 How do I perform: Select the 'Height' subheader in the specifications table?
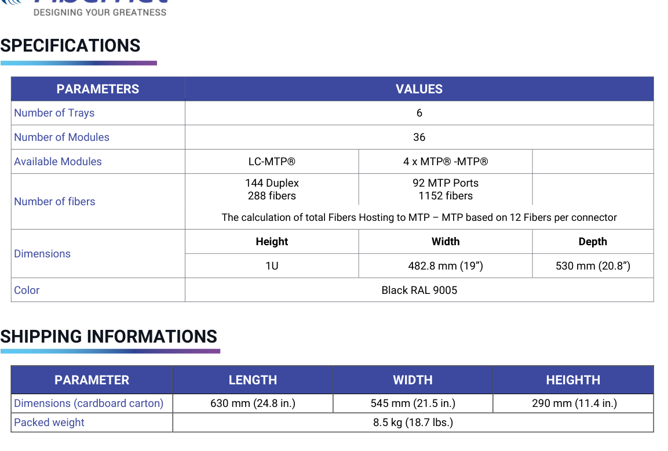coord(272,242)
